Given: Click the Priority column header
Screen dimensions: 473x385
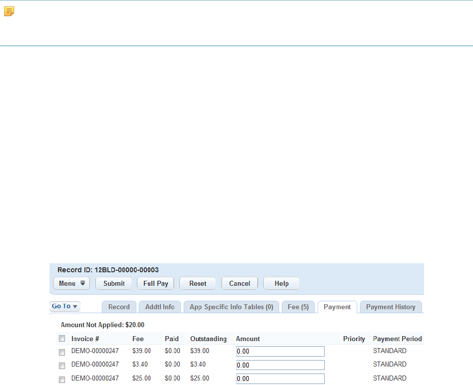Looking at the screenshot, I should pyautogui.click(x=354, y=339).
